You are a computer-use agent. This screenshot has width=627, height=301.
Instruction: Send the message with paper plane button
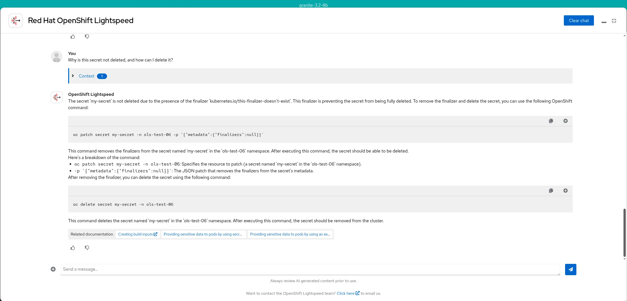(571, 269)
